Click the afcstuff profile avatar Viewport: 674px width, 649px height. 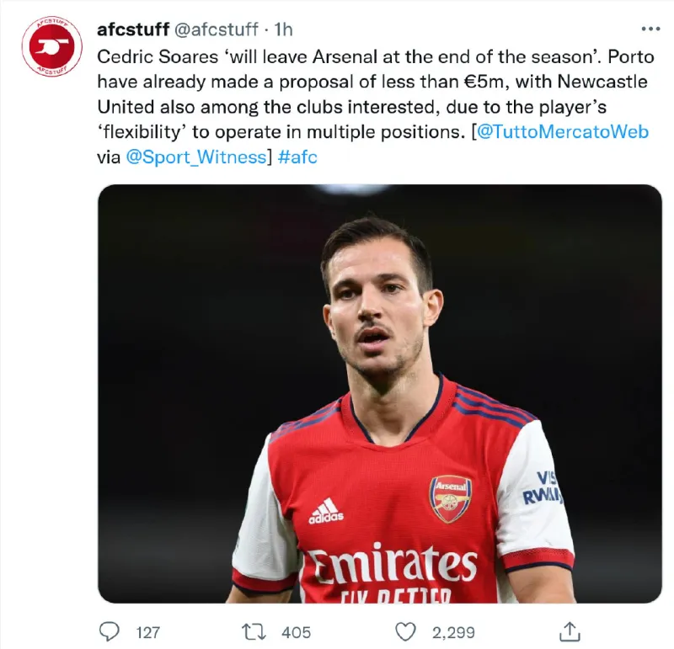click(x=51, y=45)
